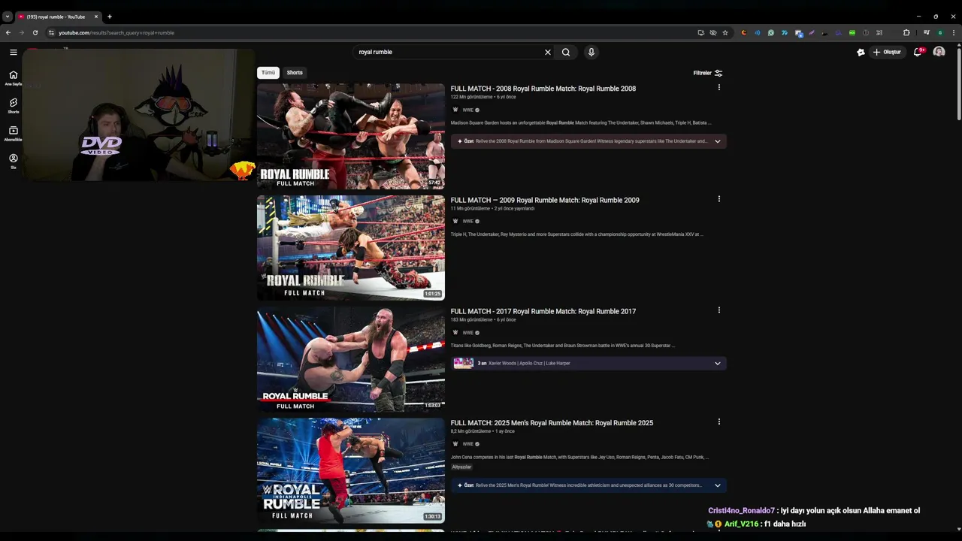The width and height of the screenshot is (962, 541).
Task: Click the blue sound-wave extension icon
Action: point(758,32)
